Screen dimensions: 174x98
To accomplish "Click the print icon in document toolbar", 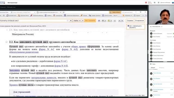I will (x=103, y=21).
